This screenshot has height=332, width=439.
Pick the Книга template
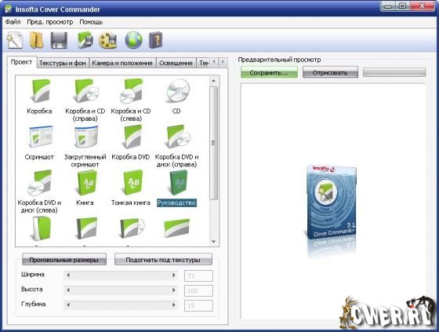coord(85,188)
